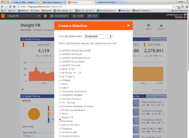This screenshot has height=138, width=189.
Task: Check (JAMES) MacGyver dashboard
Action: tap(59, 54)
